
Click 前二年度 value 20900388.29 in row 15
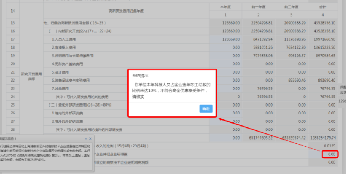[294, 23]
